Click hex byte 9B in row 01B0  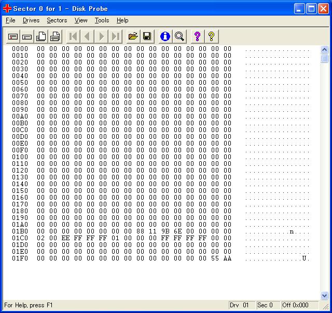[x=165, y=231]
